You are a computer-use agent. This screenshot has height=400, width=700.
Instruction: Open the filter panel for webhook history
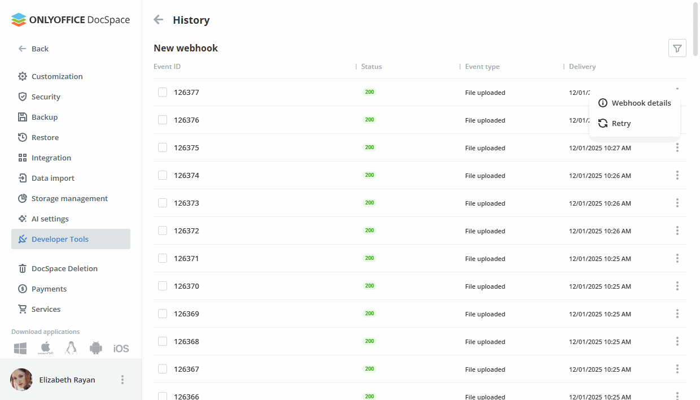tap(677, 48)
